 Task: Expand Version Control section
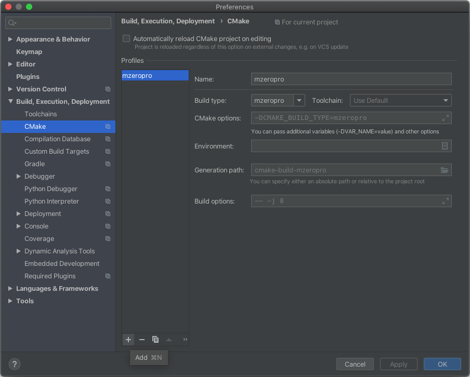10,89
